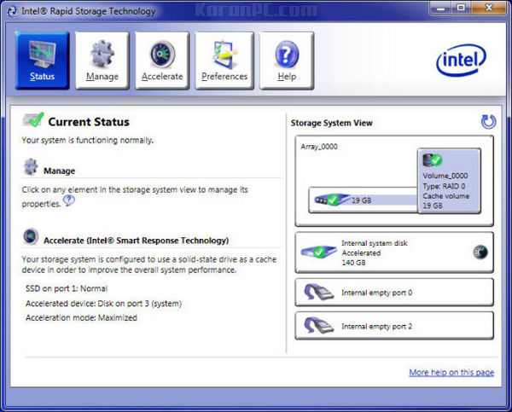Click the Manage section gear icon
The height and width of the screenshot is (412, 512).
[31, 166]
